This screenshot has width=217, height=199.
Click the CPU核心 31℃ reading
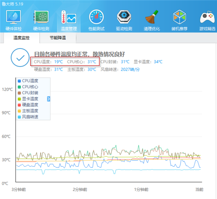pyautogui.click(x=82, y=62)
